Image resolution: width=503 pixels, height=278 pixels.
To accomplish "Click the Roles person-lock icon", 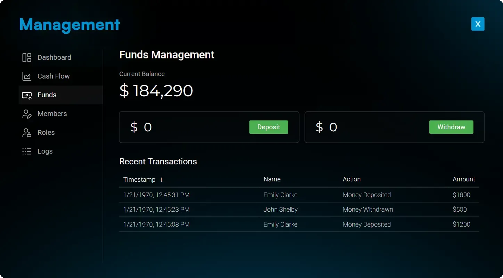I will pos(27,133).
